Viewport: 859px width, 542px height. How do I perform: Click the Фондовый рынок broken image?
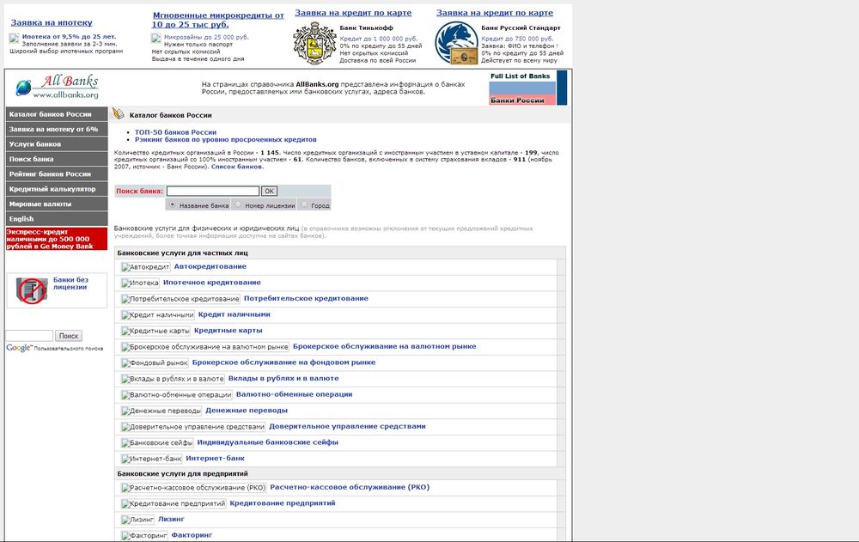click(x=155, y=362)
